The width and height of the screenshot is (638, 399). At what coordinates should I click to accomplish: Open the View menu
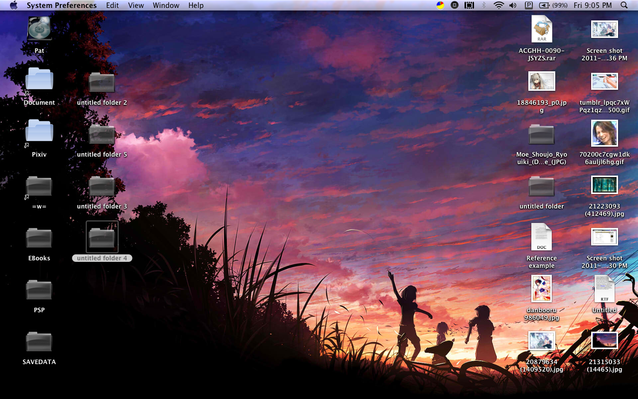(136, 5)
